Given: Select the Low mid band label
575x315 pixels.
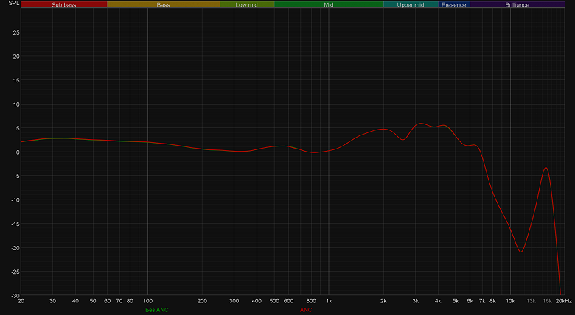Looking at the screenshot, I should (x=247, y=4).
